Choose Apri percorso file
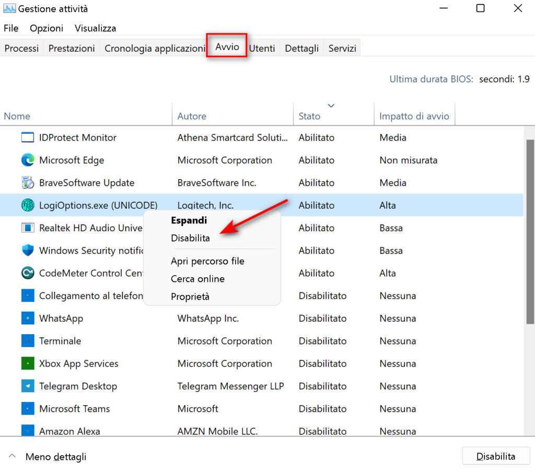535x473 pixels. (x=207, y=261)
